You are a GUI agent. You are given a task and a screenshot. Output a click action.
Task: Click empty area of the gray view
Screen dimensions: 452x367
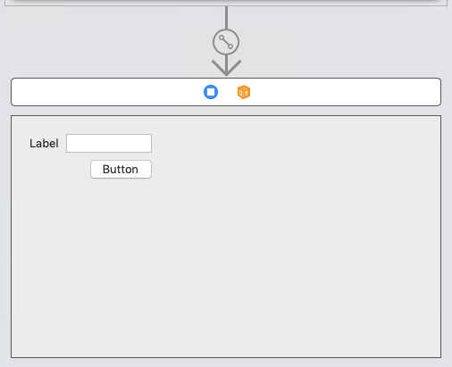tap(268, 253)
